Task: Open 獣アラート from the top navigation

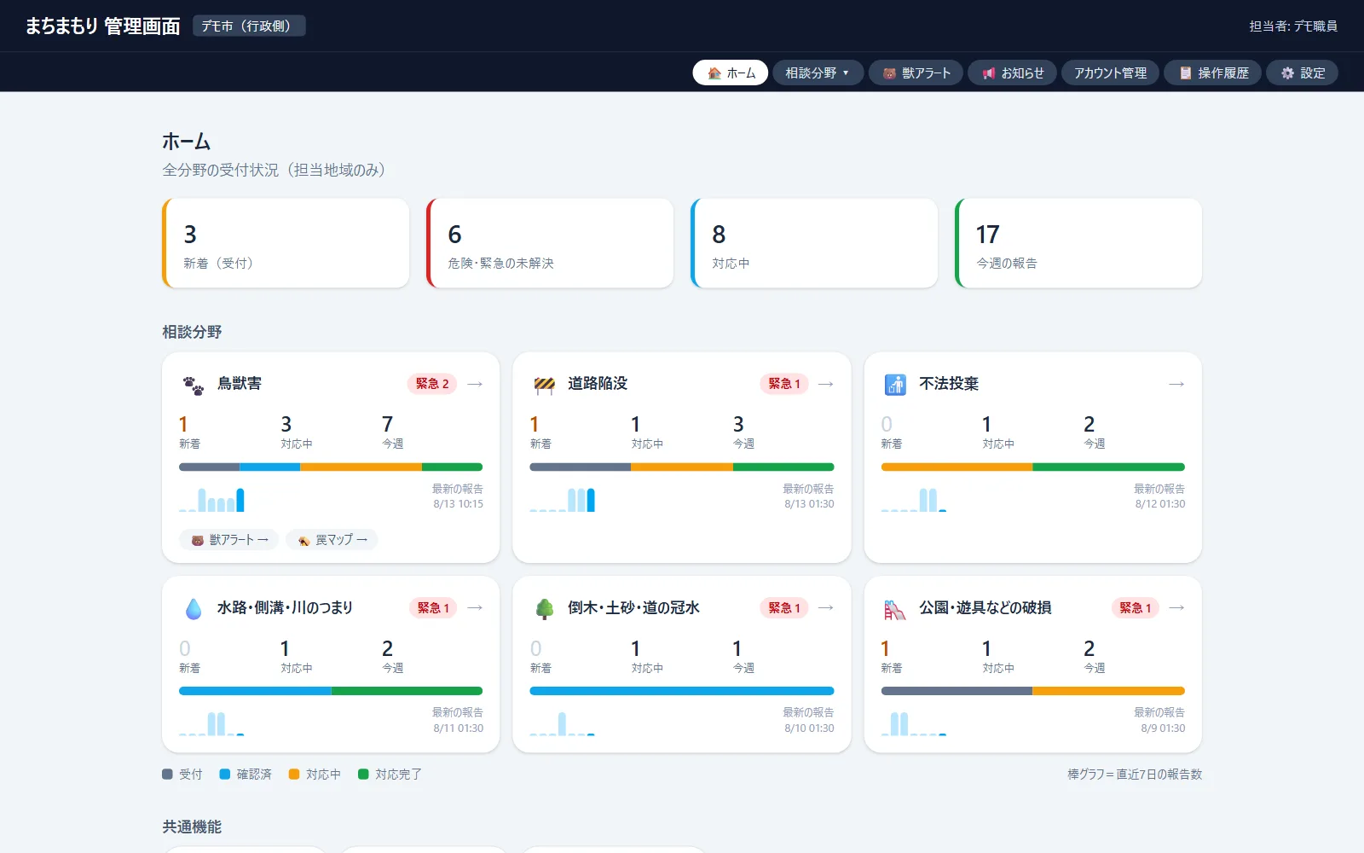Action: coord(916,73)
